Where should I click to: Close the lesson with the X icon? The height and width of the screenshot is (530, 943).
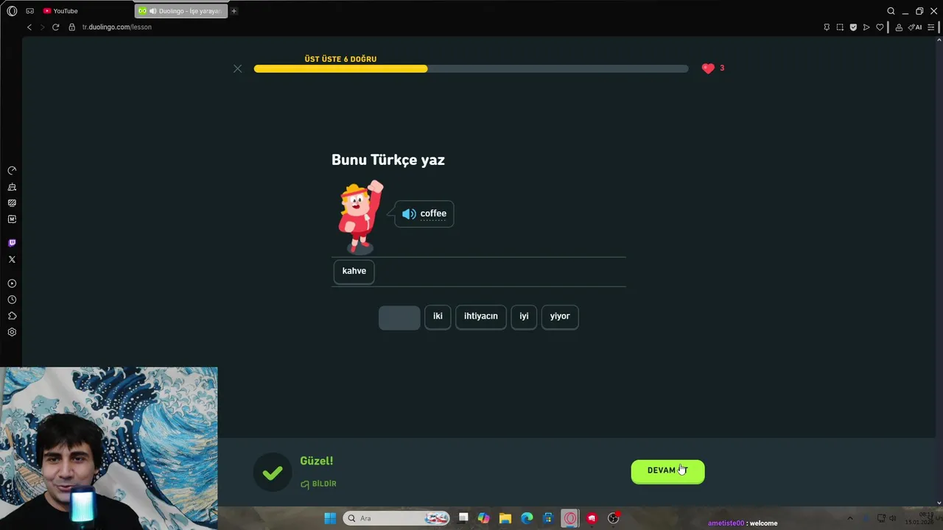[237, 68]
